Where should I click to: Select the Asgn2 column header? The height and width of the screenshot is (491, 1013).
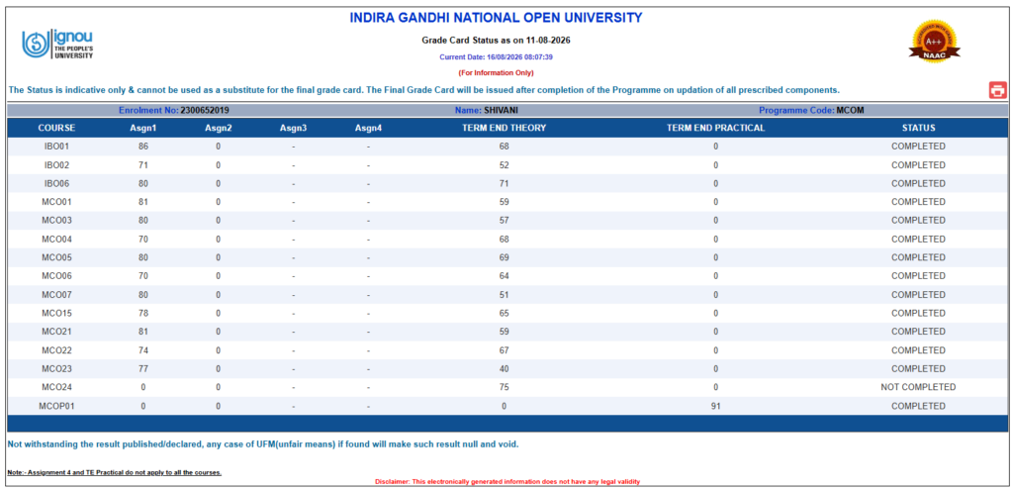(x=219, y=128)
